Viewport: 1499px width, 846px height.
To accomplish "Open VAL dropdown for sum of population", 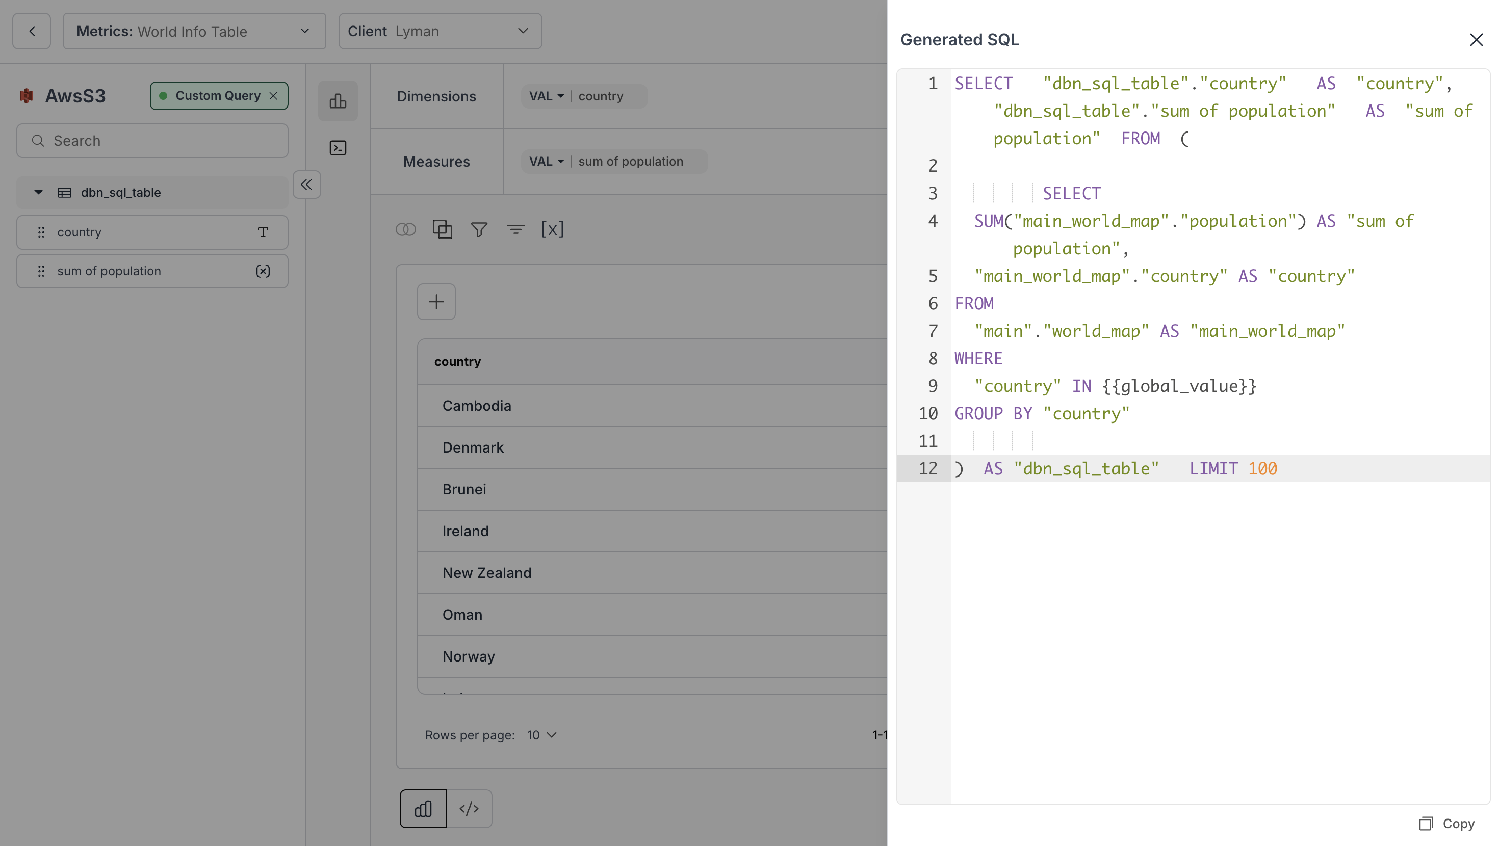I will (x=547, y=162).
